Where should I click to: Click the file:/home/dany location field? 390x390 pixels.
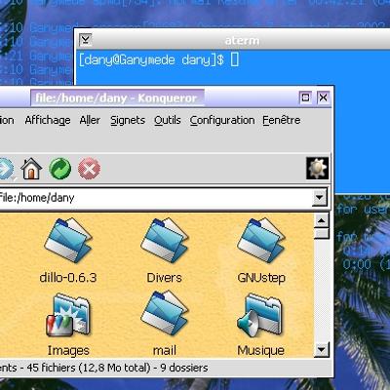(156, 198)
